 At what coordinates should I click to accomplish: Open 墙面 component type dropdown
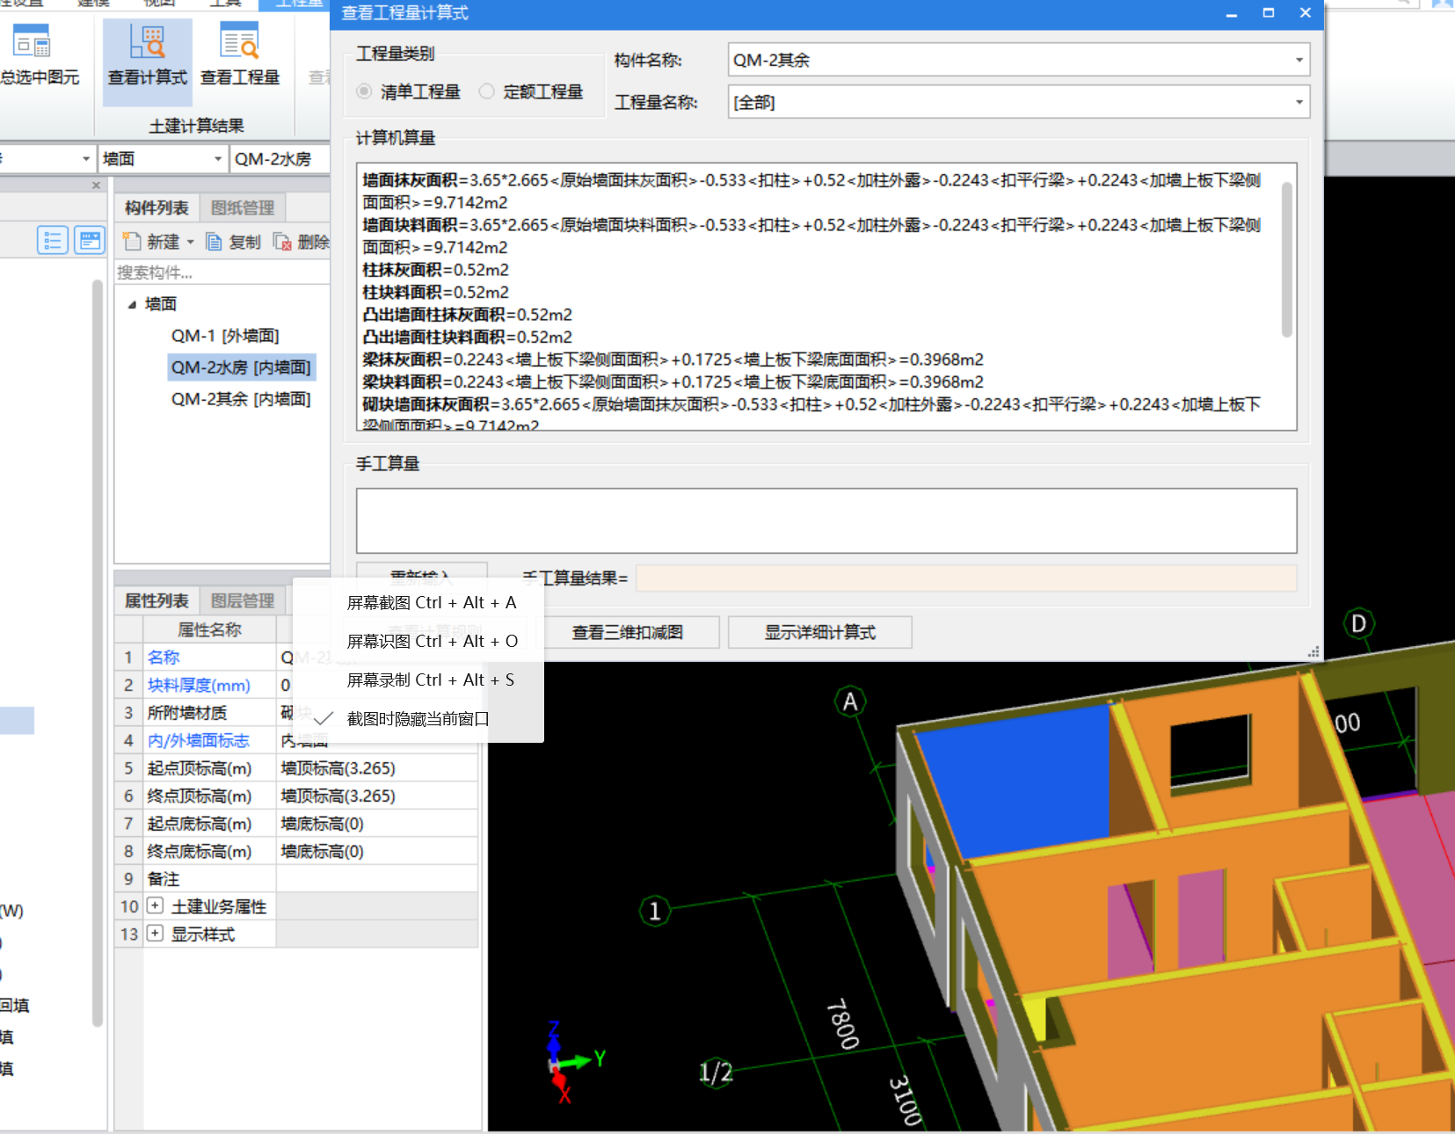(163, 159)
